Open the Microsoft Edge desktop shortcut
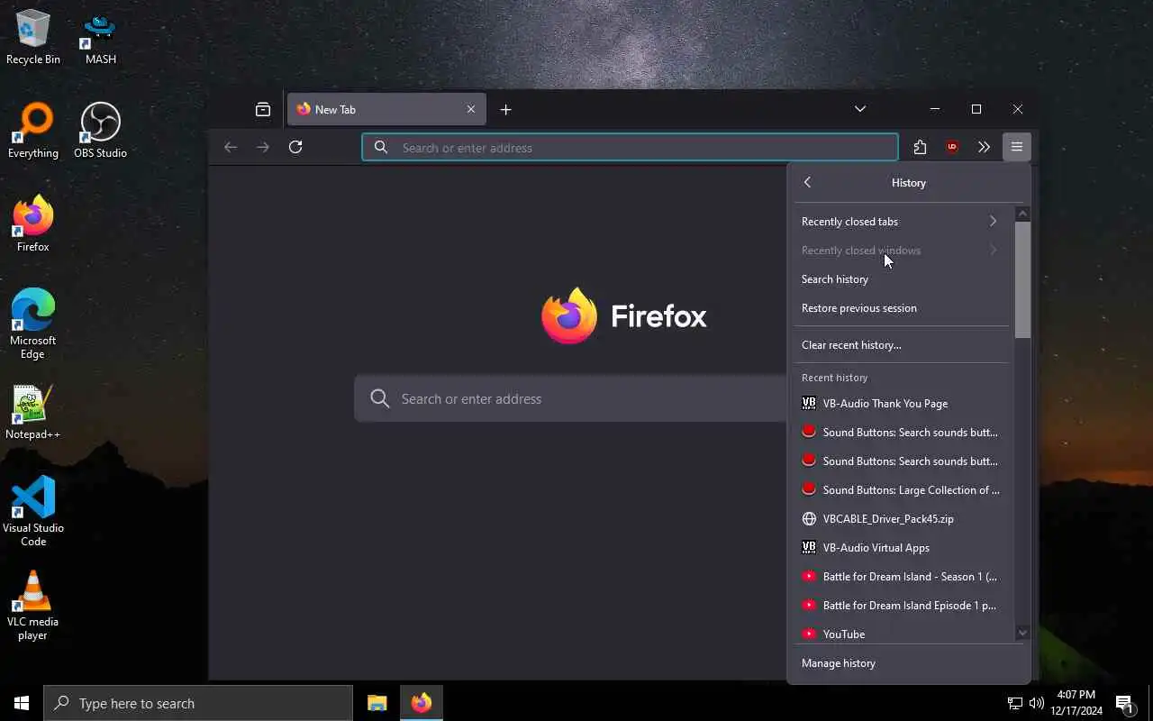This screenshot has height=721, width=1153. click(33, 324)
